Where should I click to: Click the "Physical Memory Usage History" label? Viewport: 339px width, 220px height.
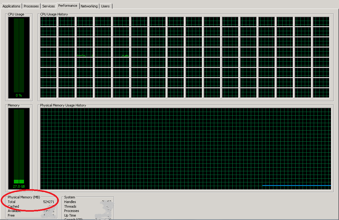coord(63,105)
